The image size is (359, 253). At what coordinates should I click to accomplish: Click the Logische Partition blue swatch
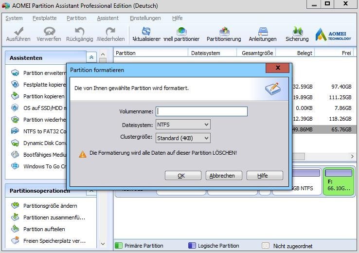click(x=192, y=246)
